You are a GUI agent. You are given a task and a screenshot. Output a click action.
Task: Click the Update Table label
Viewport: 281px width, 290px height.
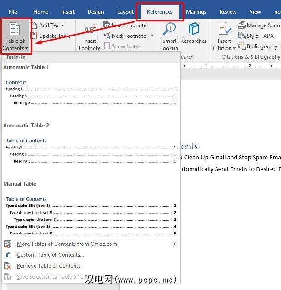[55, 36]
